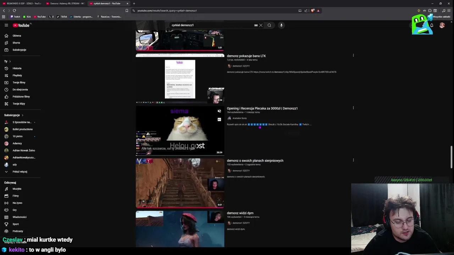Bookmark this page with the bookmark icon
Image resolution: width=454 pixels, height=255 pixels.
[127, 11]
